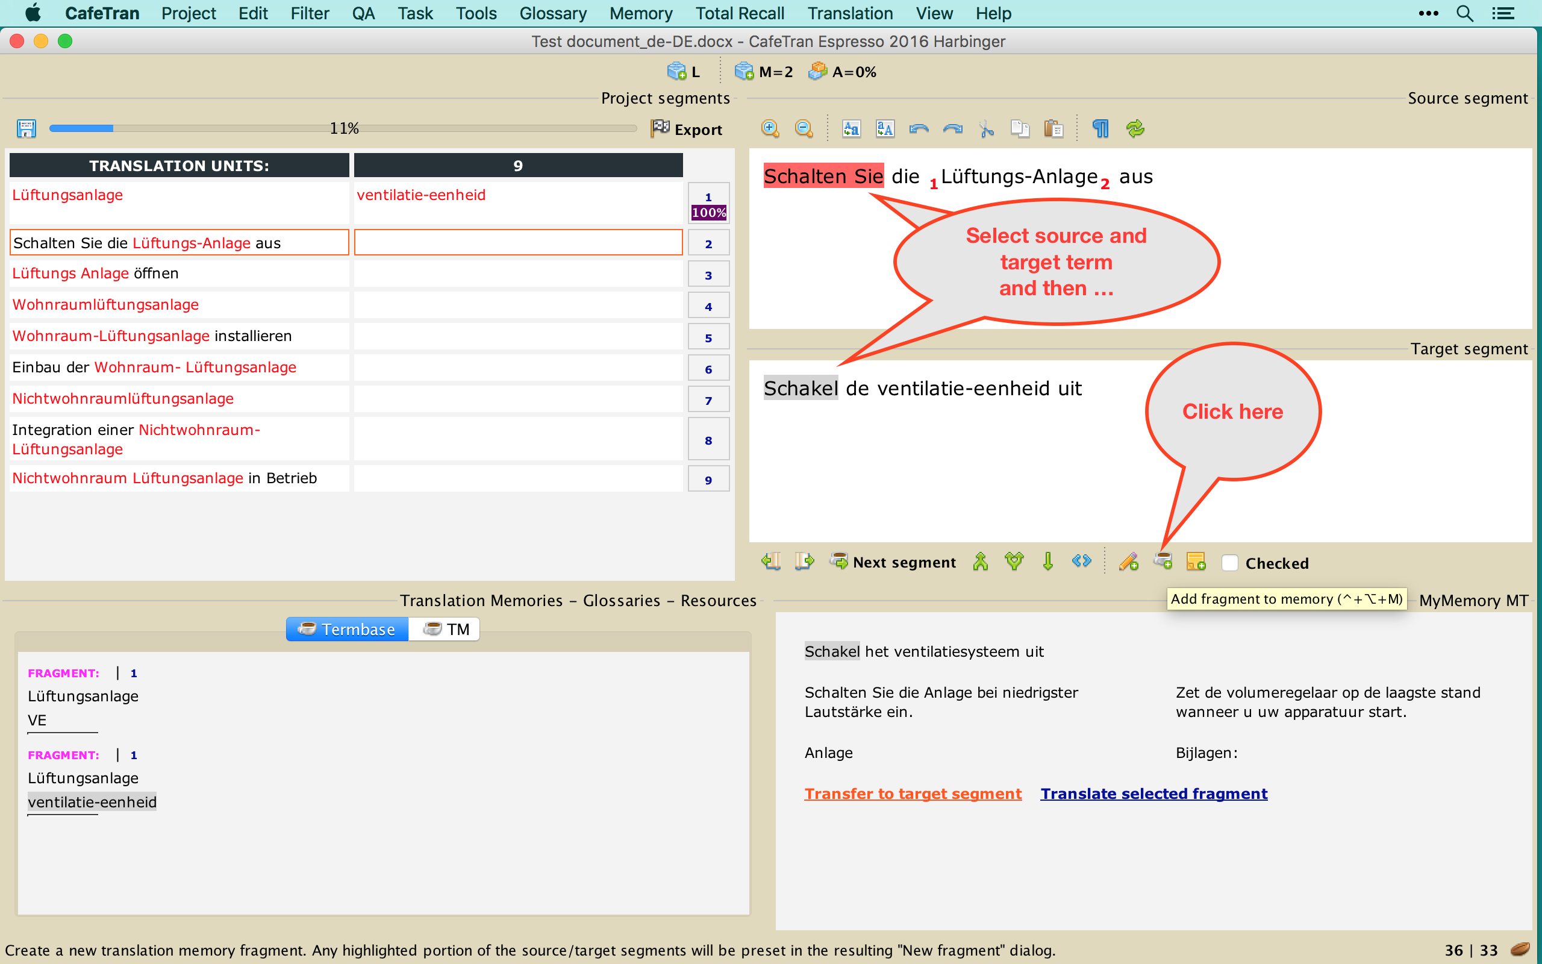Click the zoom in magnifier icon
1542x964 pixels.
[x=770, y=129]
